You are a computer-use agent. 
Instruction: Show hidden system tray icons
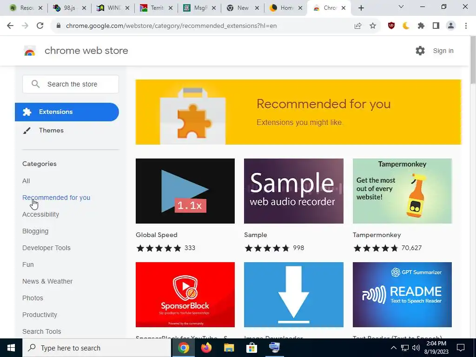[393, 348]
